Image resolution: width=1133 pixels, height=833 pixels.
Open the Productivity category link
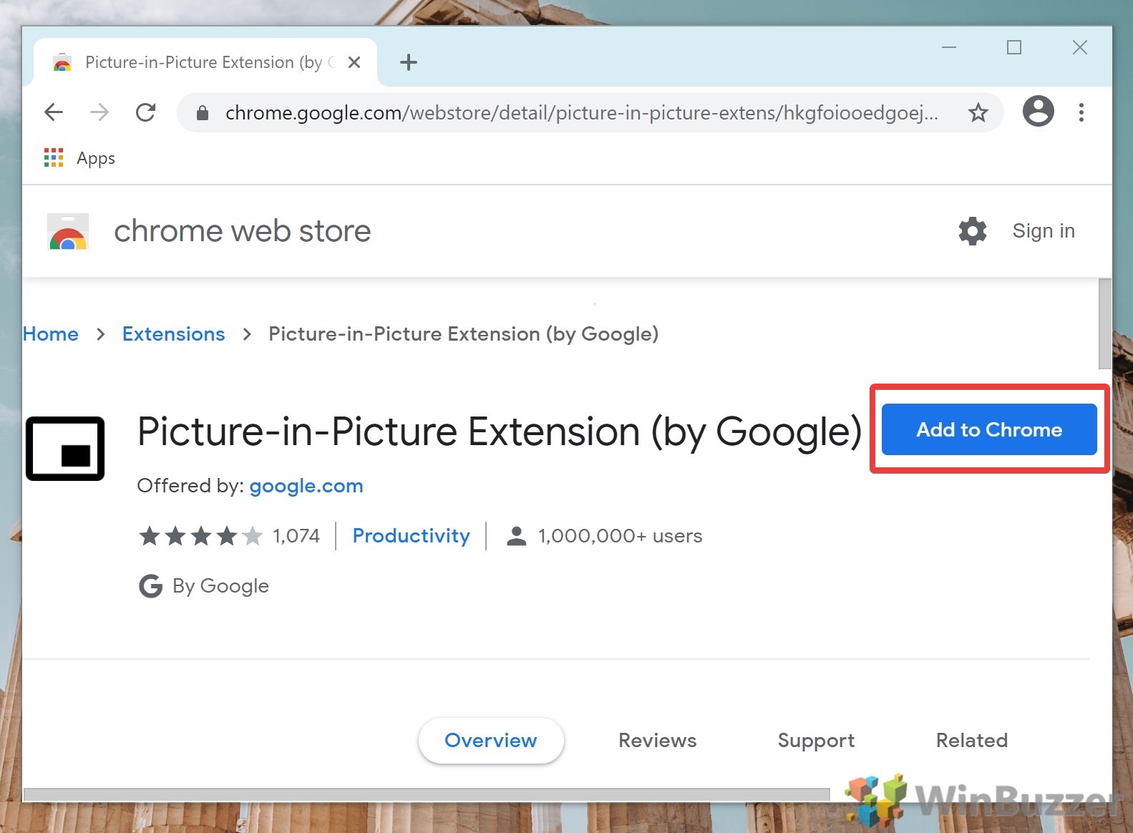point(412,536)
